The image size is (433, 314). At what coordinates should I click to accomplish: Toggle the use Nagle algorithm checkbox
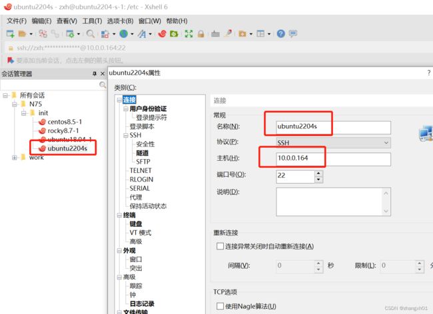220,306
